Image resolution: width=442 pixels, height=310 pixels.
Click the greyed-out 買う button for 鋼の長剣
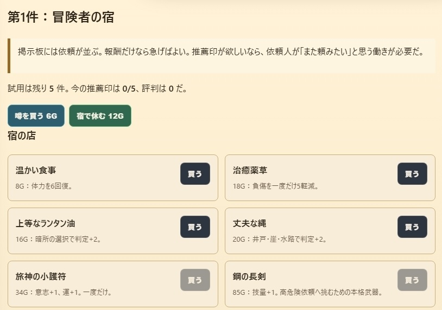[x=412, y=280]
